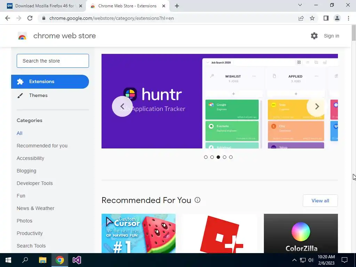
Task: Select the Chrome Web Store - Extensions tab
Action: pyautogui.click(x=127, y=6)
